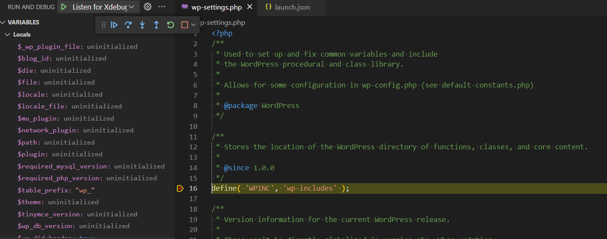
Task: Collapse the Locals scope
Action: [x=7, y=34]
